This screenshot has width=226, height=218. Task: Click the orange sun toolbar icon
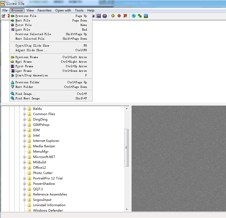pyautogui.click(x=119, y=16)
